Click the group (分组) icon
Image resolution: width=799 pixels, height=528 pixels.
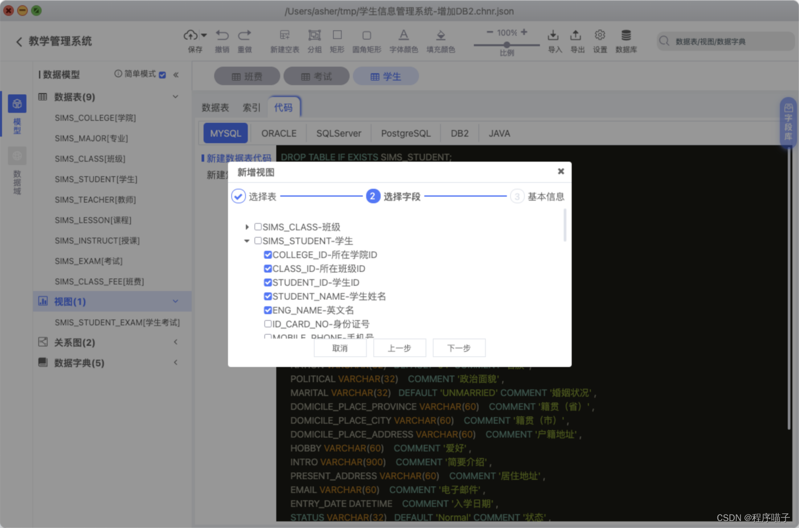pyautogui.click(x=314, y=35)
